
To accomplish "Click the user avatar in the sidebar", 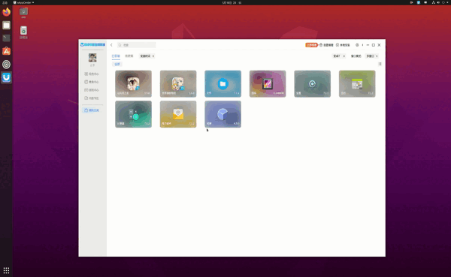I will pos(92,58).
